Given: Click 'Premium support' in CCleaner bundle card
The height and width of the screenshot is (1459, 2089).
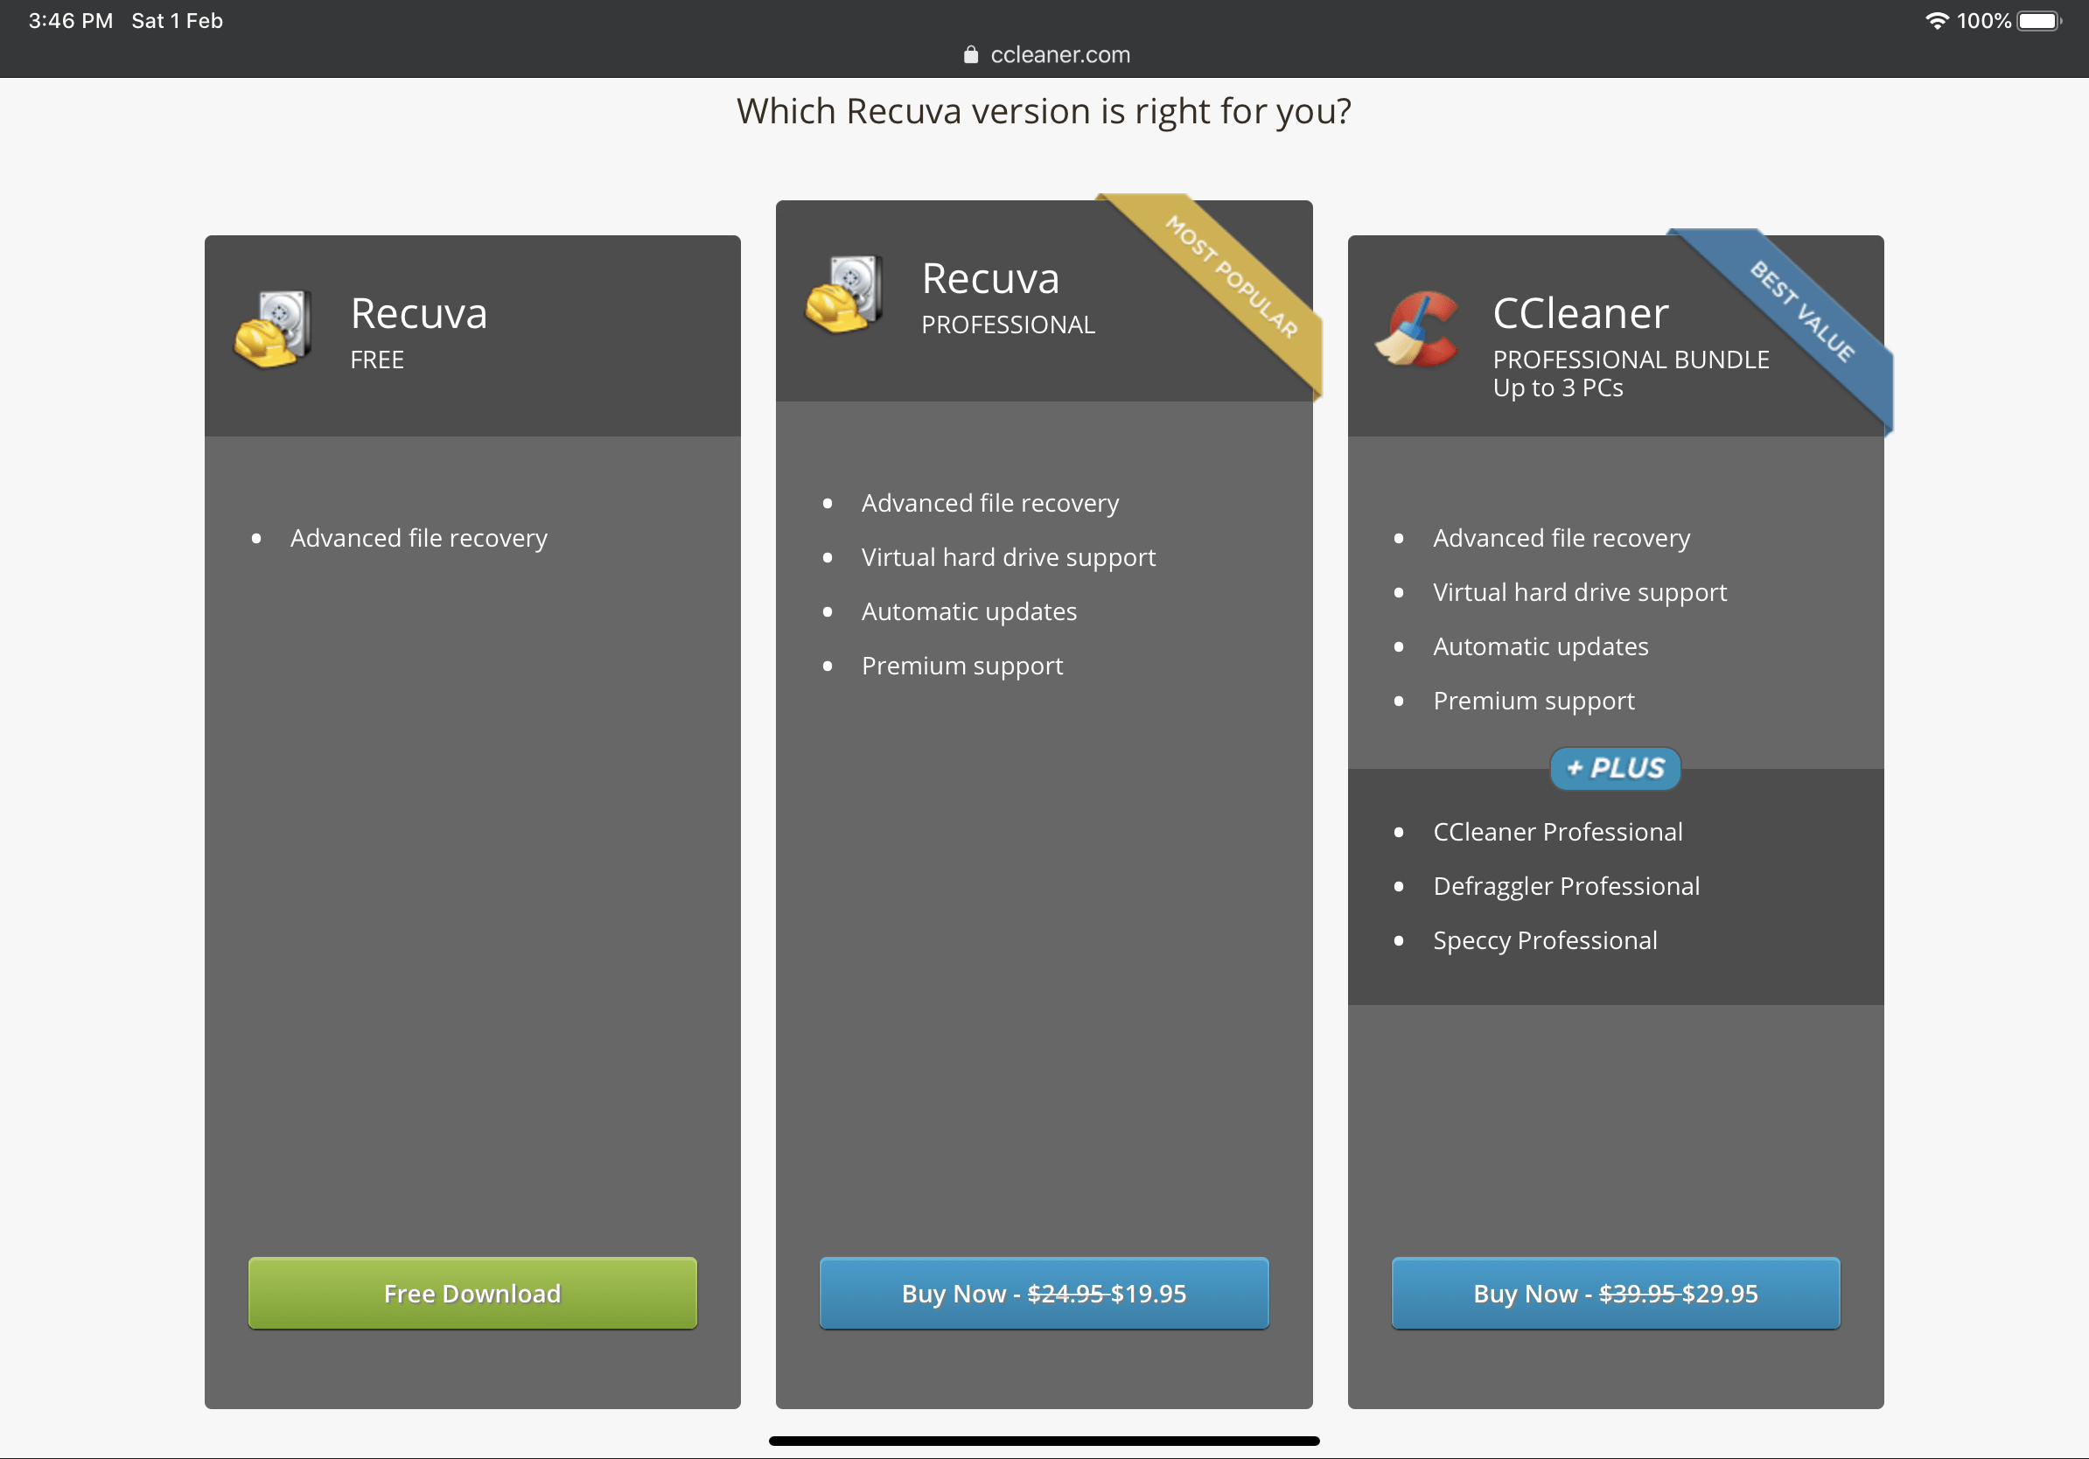Looking at the screenshot, I should tap(1534, 701).
